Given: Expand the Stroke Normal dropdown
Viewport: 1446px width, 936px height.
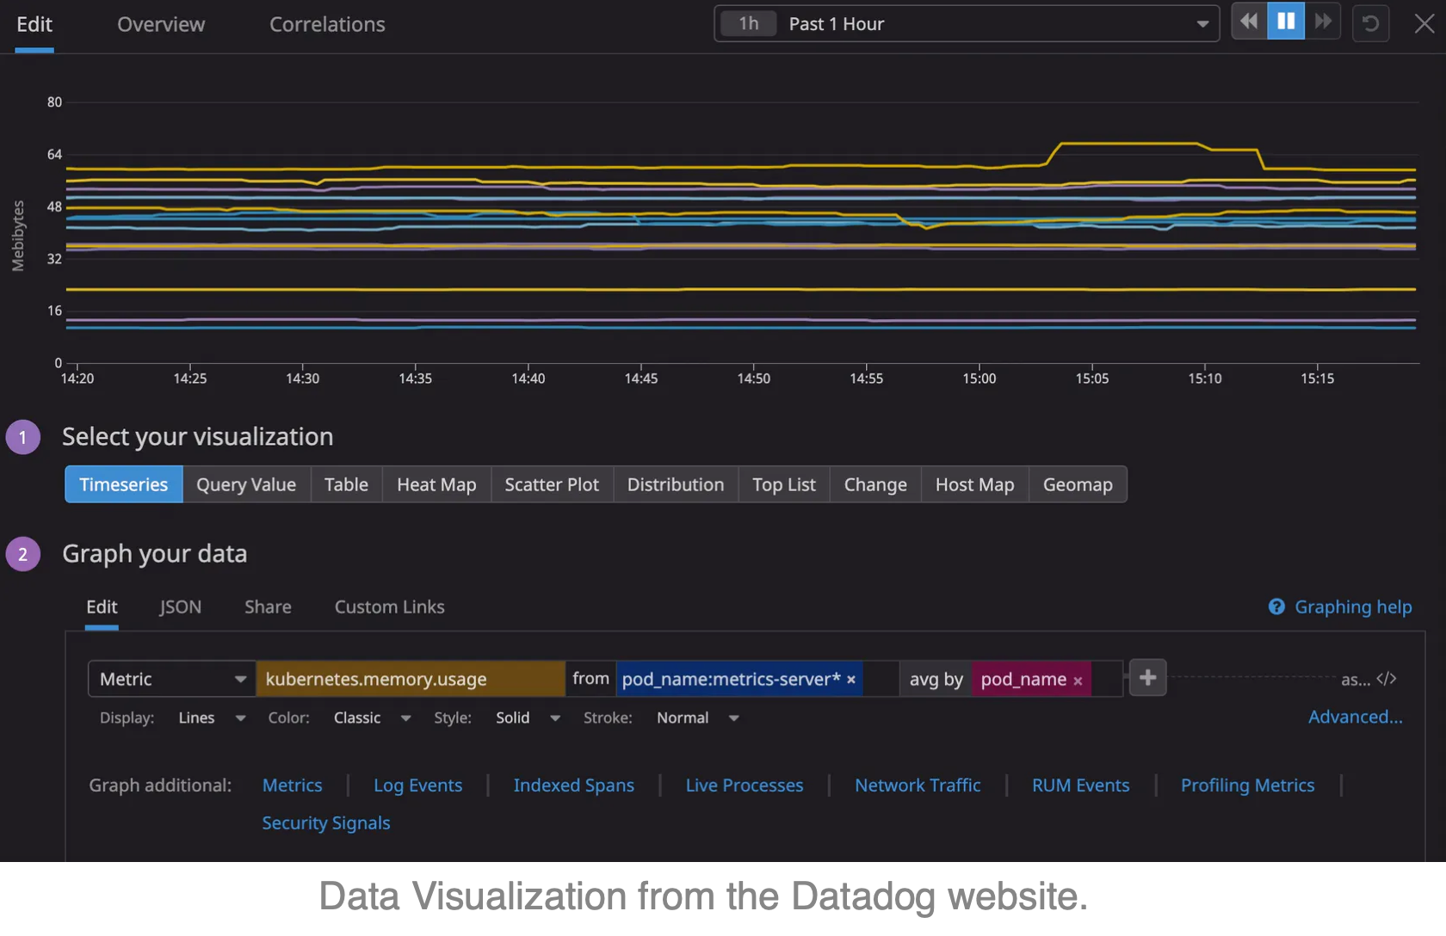Looking at the screenshot, I should pyautogui.click(x=698, y=717).
